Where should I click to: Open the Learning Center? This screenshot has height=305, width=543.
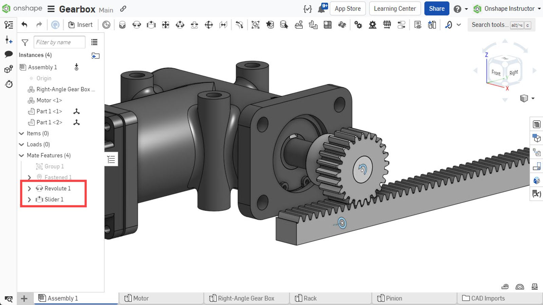pyautogui.click(x=395, y=8)
